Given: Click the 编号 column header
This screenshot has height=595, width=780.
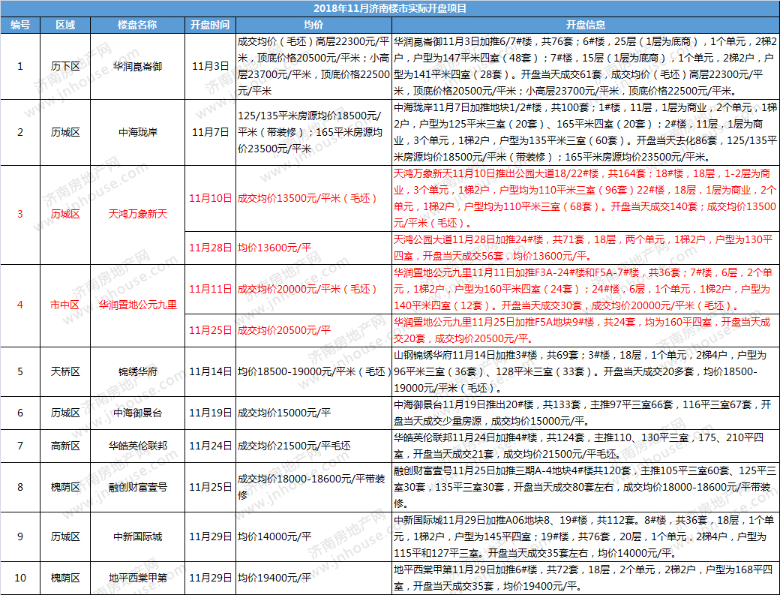Looking at the screenshot, I should (x=20, y=25).
